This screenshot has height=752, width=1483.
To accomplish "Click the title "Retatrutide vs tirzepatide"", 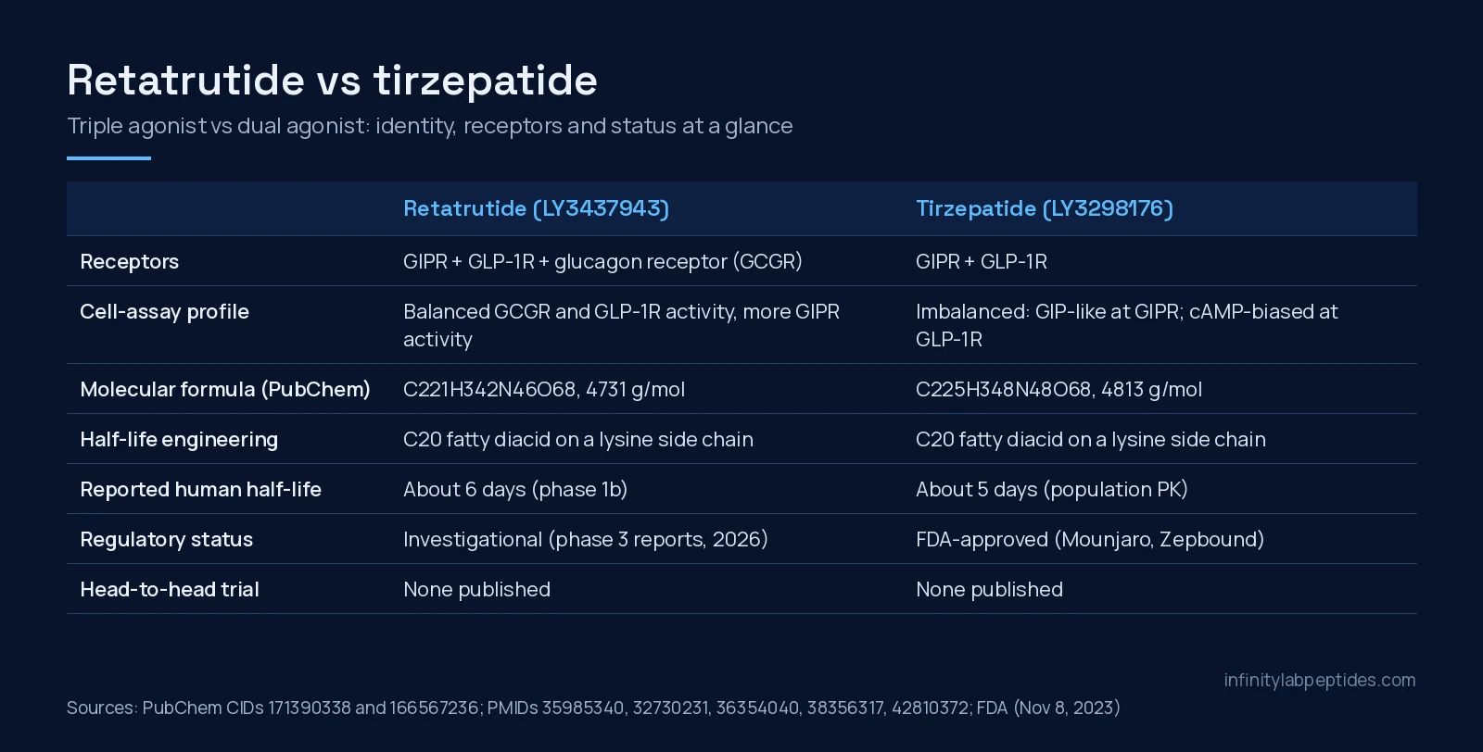I will click(x=332, y=80).
